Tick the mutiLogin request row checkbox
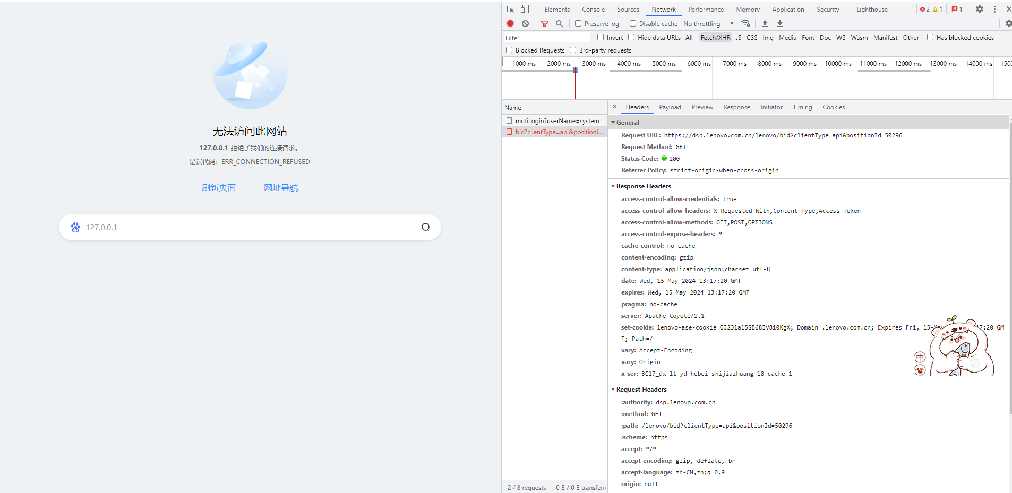 (509, 120)
